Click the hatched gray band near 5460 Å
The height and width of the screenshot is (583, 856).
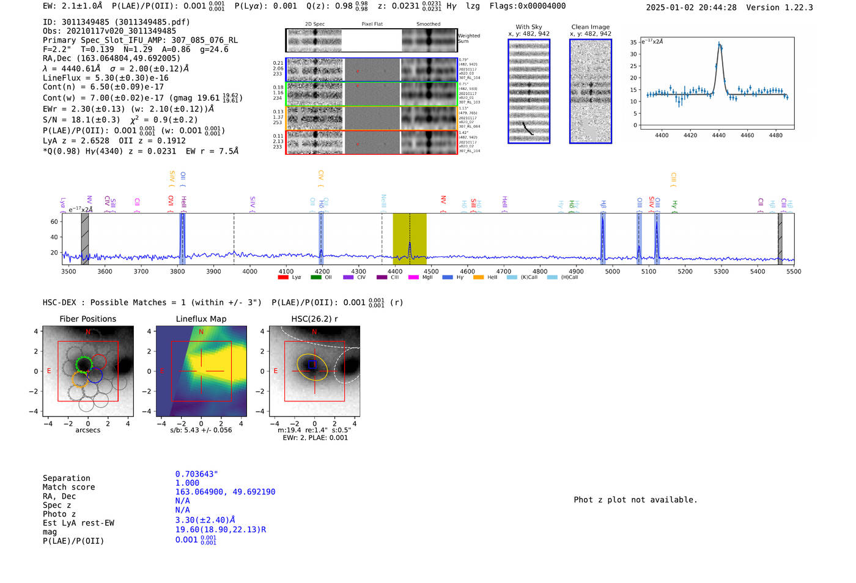point(780,239)
